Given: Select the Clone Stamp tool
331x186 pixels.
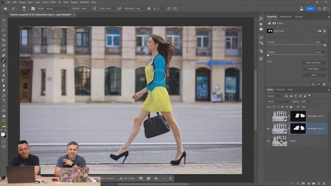Looking at the screenshot, I should pos(4,66).
